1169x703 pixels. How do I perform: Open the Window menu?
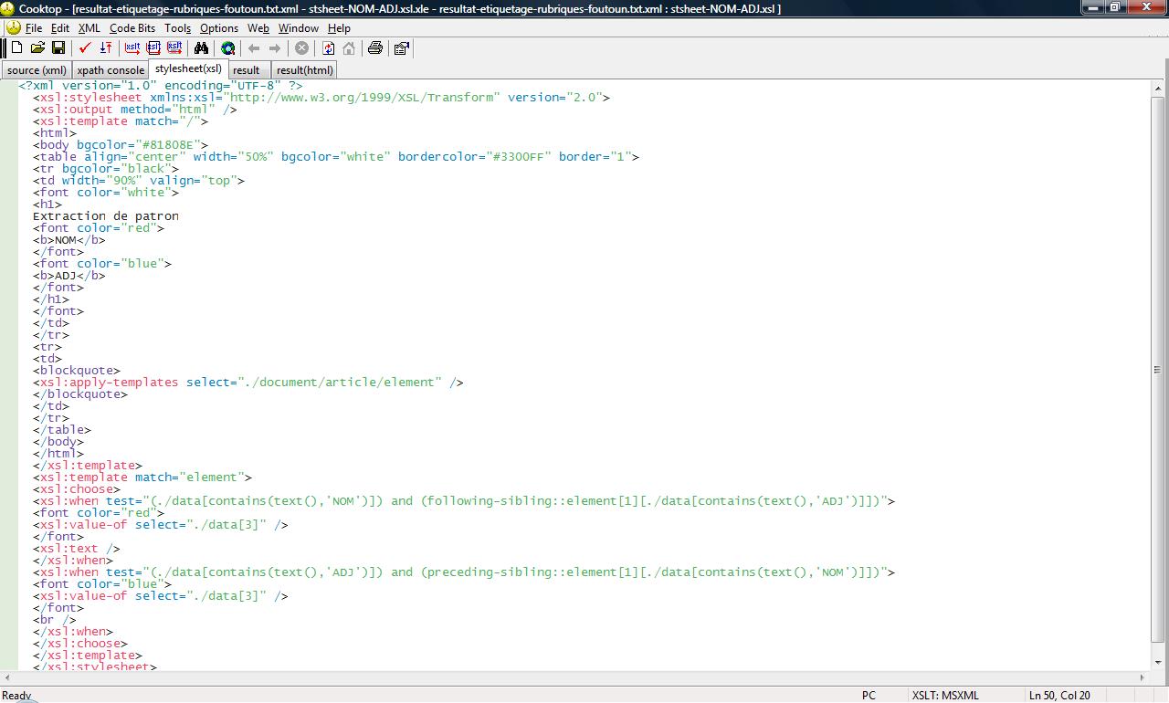(x=299, y=28)
